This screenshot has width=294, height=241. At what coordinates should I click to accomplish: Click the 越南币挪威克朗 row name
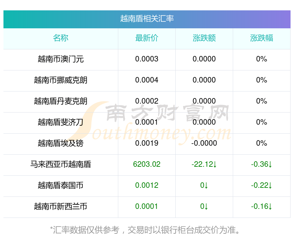point(61,80)
